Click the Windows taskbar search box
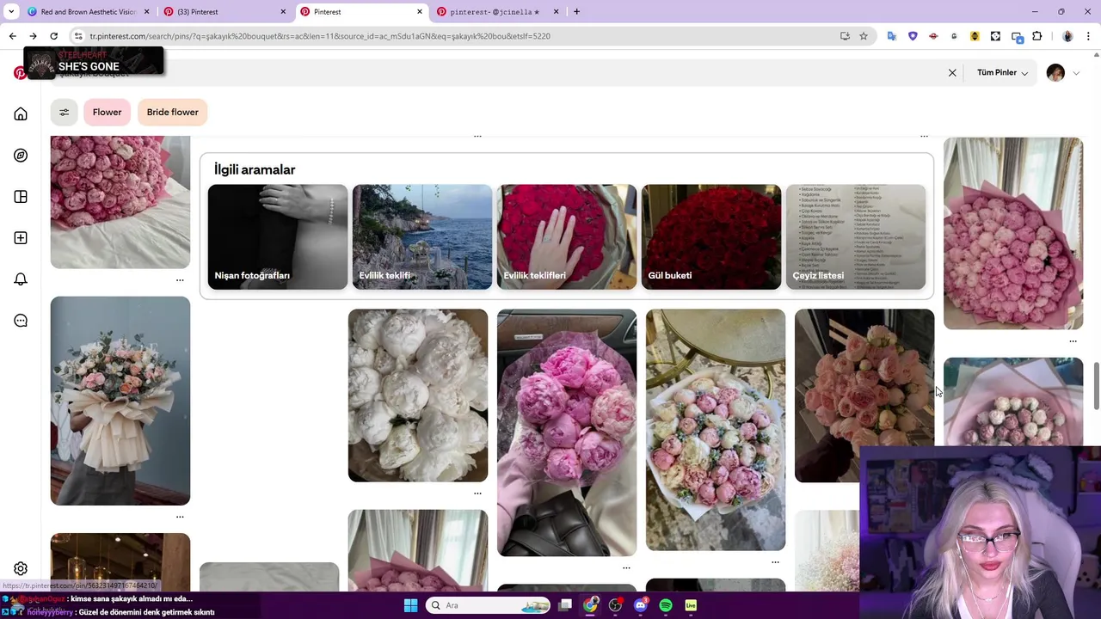Screen dimensions: 1101x619 coord(489,605)
